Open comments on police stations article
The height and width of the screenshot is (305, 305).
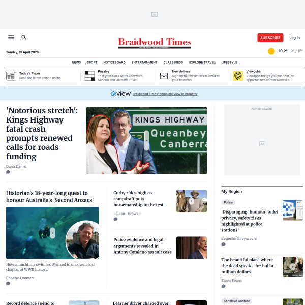(x=223, y=245)
